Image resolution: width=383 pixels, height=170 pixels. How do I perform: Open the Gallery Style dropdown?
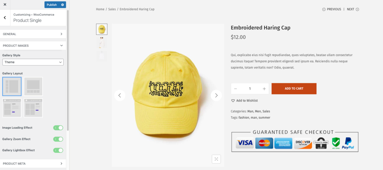[33, 62]
